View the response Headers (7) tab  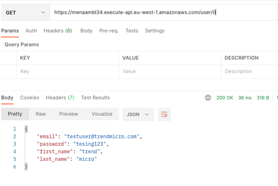(x=60, y=97)
